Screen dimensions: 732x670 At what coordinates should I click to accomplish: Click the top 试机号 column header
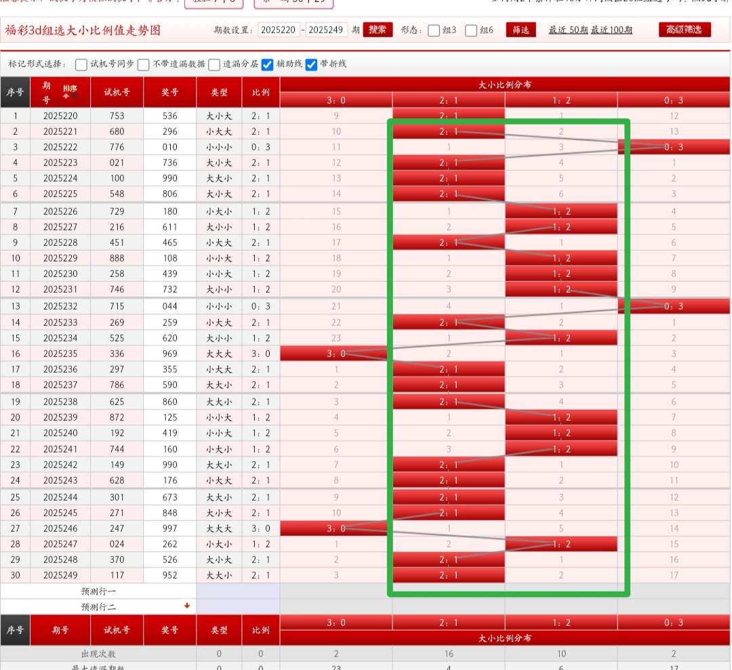pos(117,92)
